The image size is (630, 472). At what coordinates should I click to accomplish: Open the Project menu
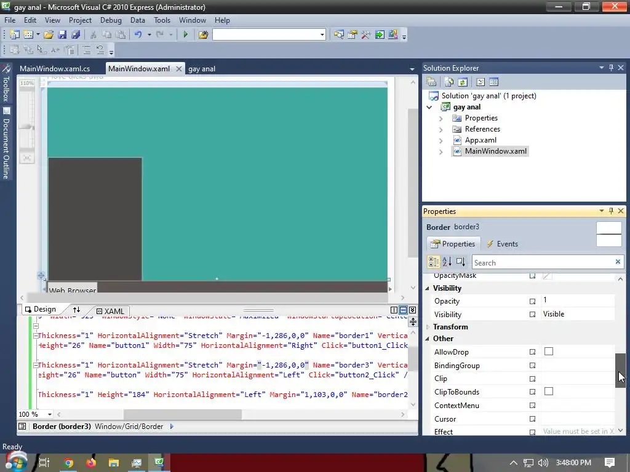[x=80, y=20]
